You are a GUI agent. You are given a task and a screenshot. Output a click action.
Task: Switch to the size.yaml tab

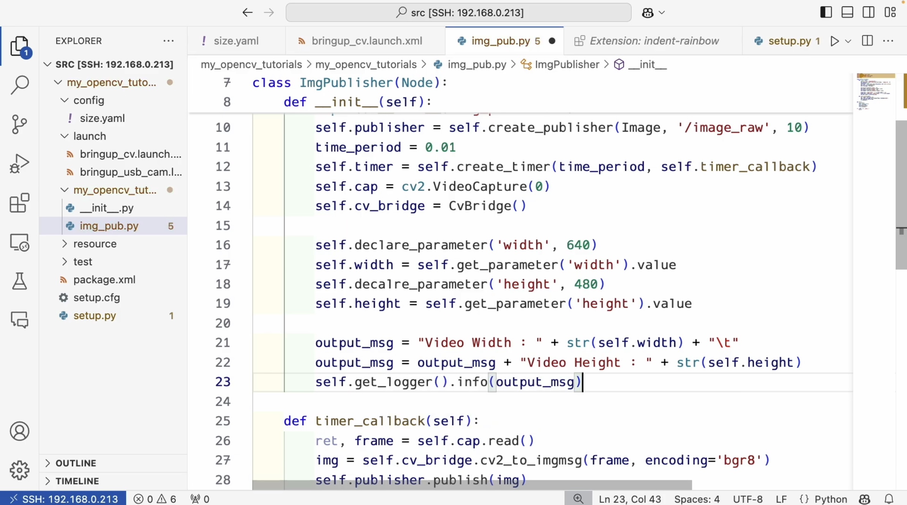pos(236,41)
